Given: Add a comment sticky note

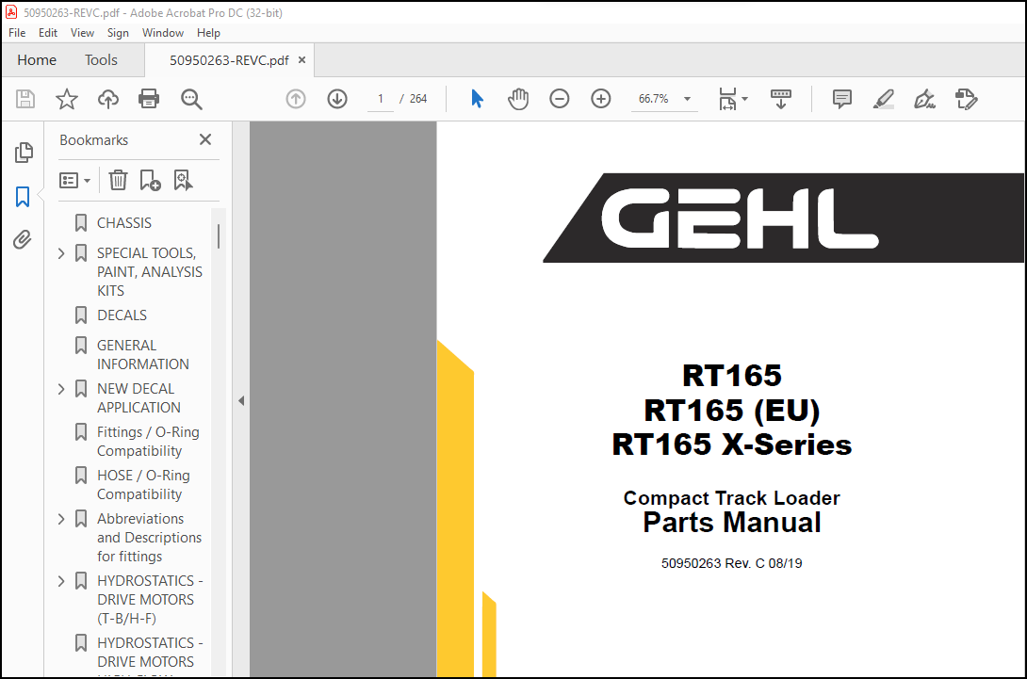Looking at the screenshot, I should click(841, 99).
